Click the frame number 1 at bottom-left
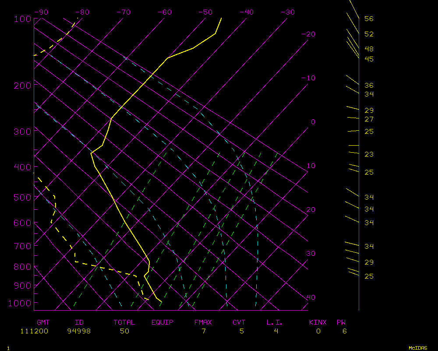438x351 pixels. [x=8, y=348]
